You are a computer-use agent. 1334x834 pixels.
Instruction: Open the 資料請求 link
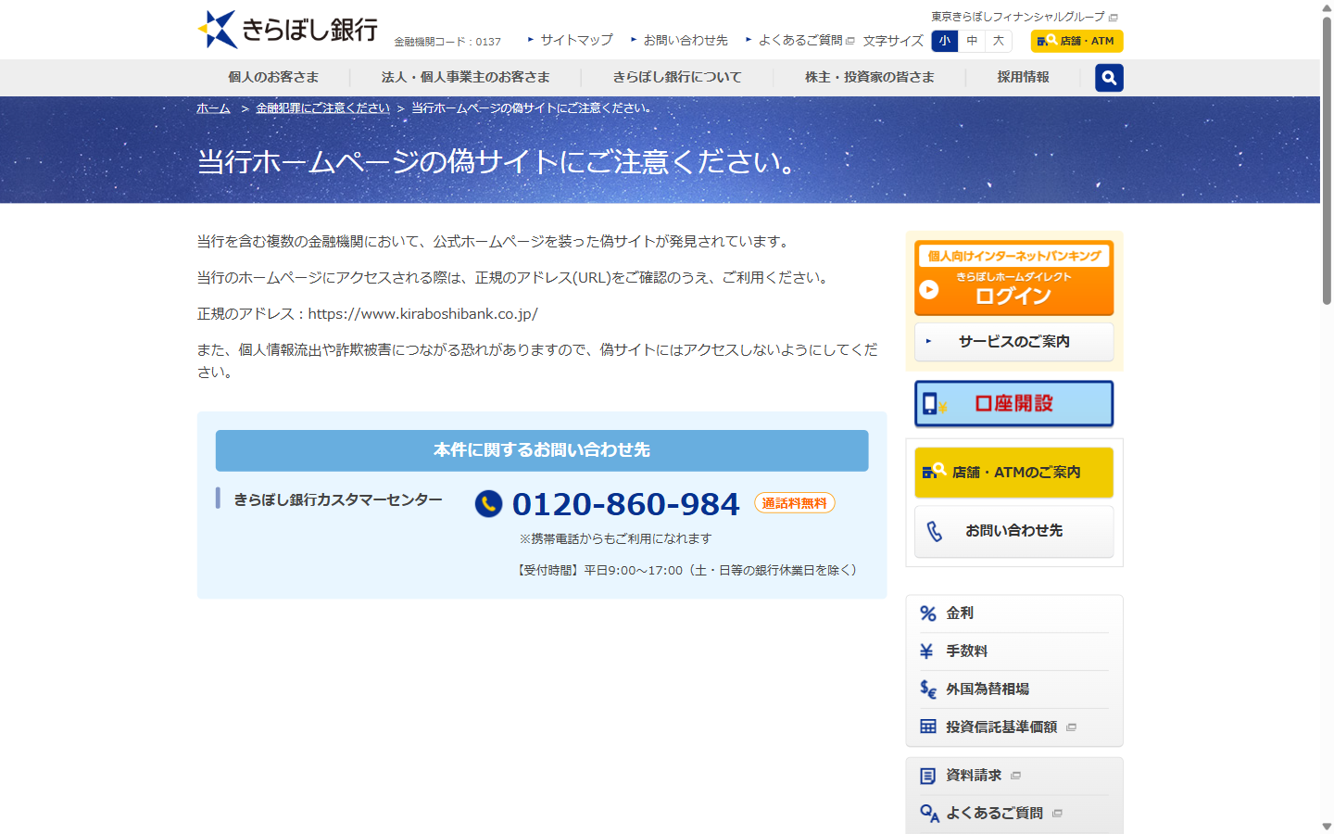[x=974, y=776]
